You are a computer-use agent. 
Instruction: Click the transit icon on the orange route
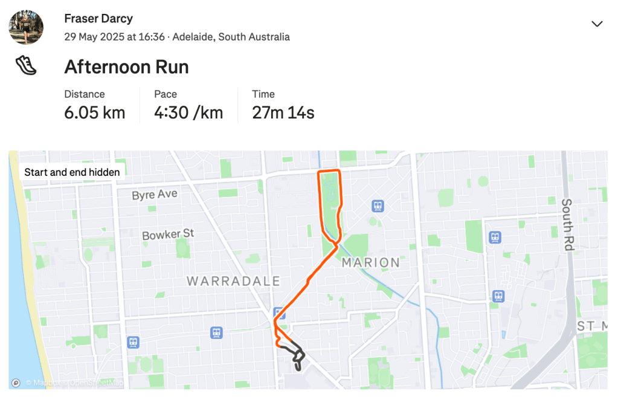[x=280, y=312]
